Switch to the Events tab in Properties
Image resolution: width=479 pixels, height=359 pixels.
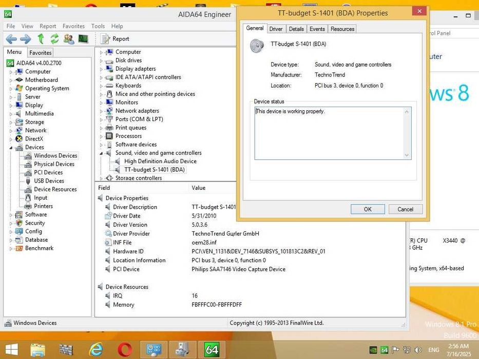click(317, 29)
